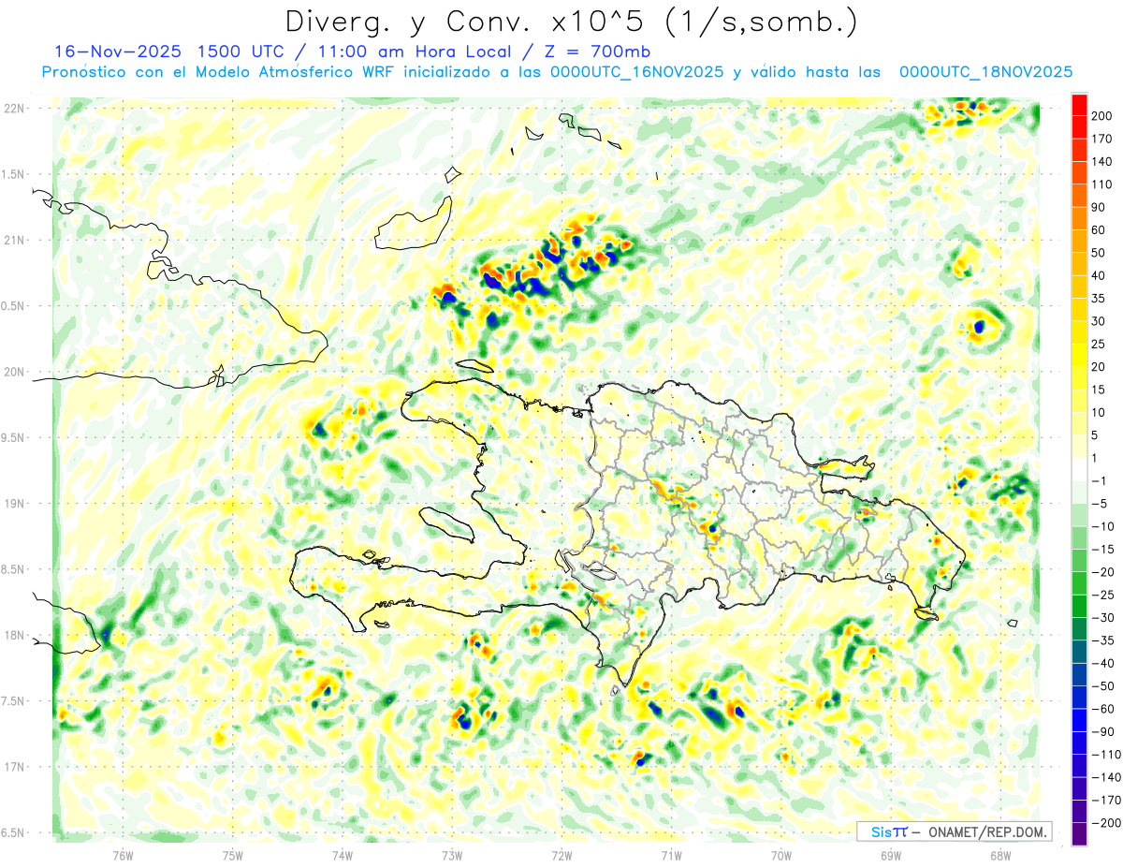Click the colorbar value '-170' in the purple range

pos(1106,801)
